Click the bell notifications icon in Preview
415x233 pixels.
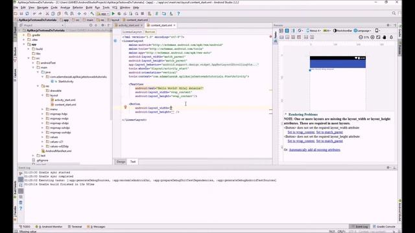391,38
